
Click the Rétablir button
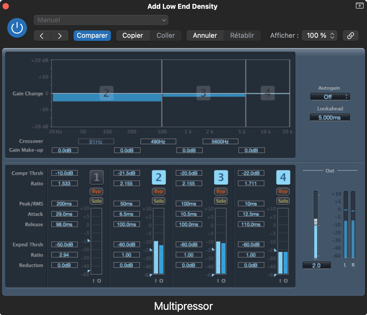(x=242, y=36)
